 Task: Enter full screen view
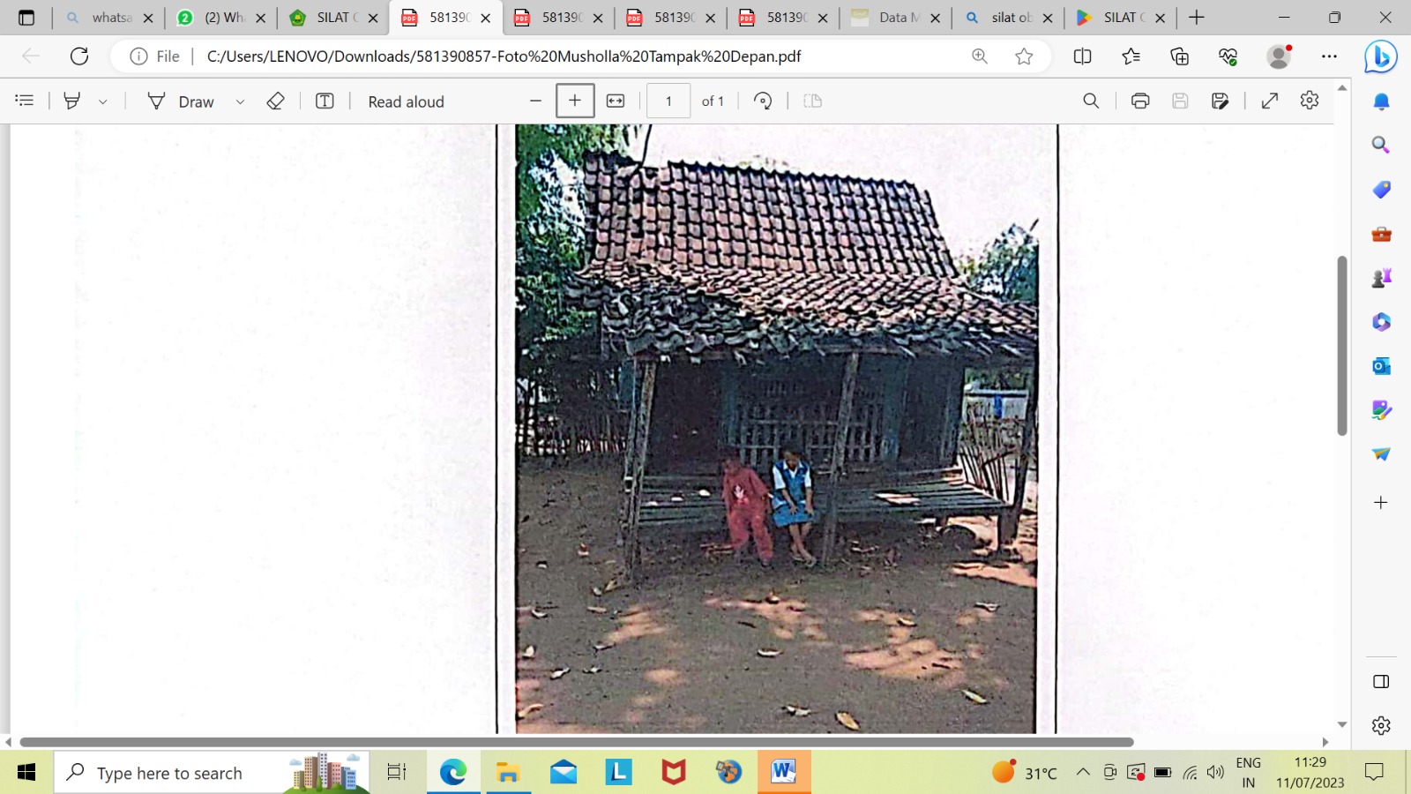(x=1270, y=101)
